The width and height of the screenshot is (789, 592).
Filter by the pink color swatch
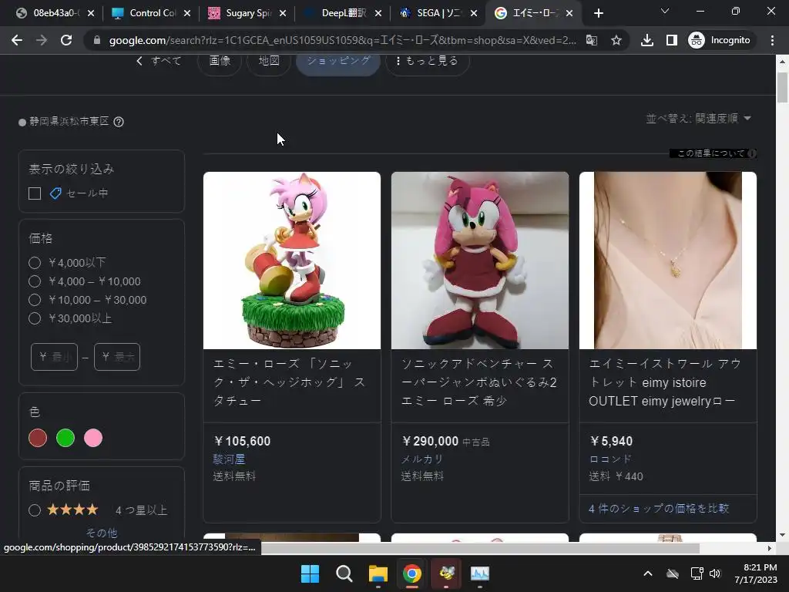coord(93,438)
